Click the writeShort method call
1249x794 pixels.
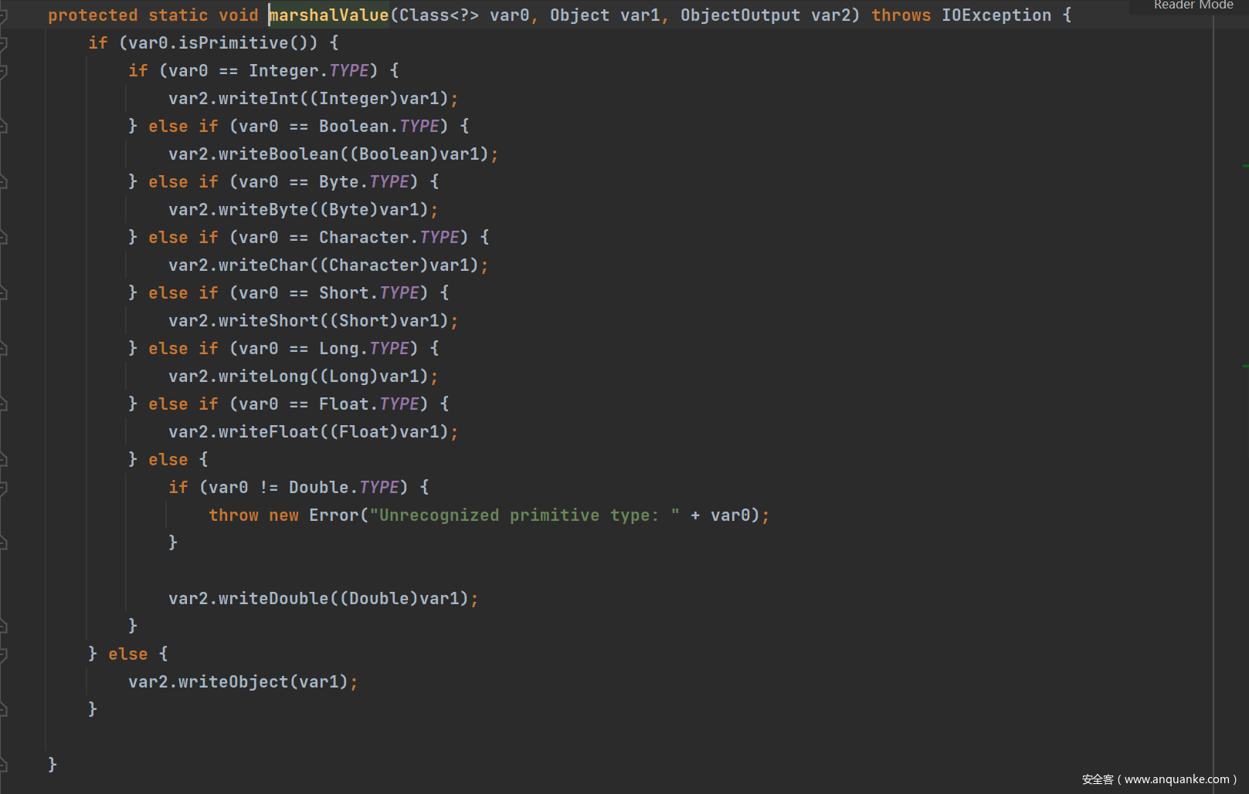[x=269, y=321]
